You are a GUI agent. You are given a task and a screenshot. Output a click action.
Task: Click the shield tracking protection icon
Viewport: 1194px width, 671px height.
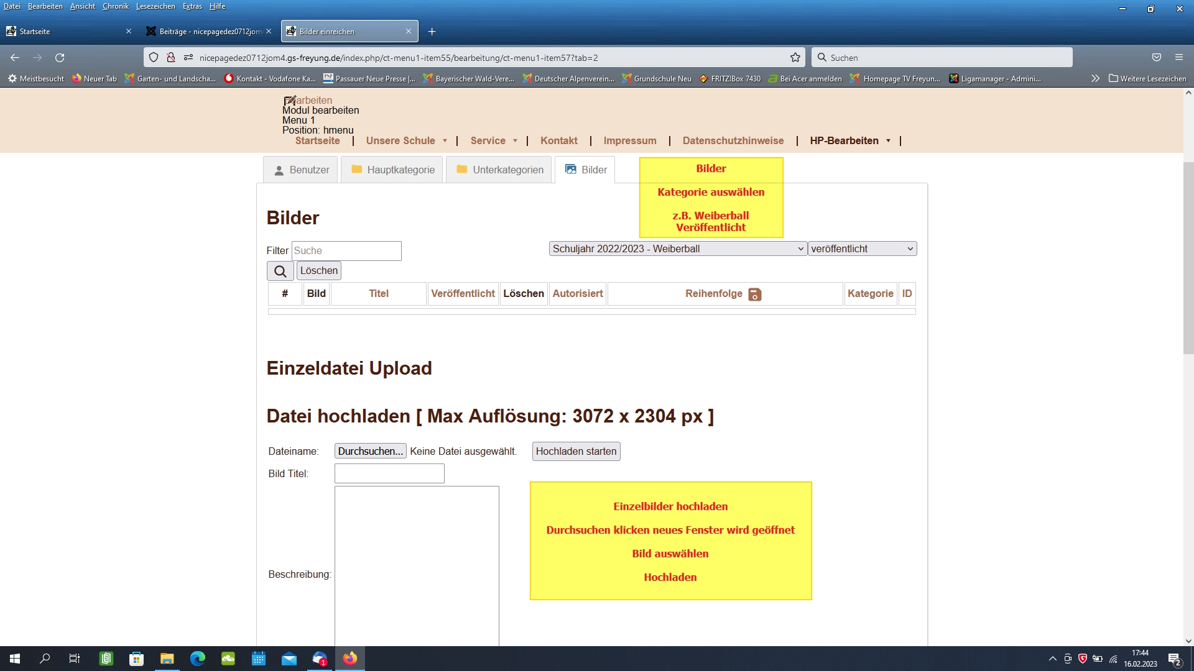(x=154, y=58)
